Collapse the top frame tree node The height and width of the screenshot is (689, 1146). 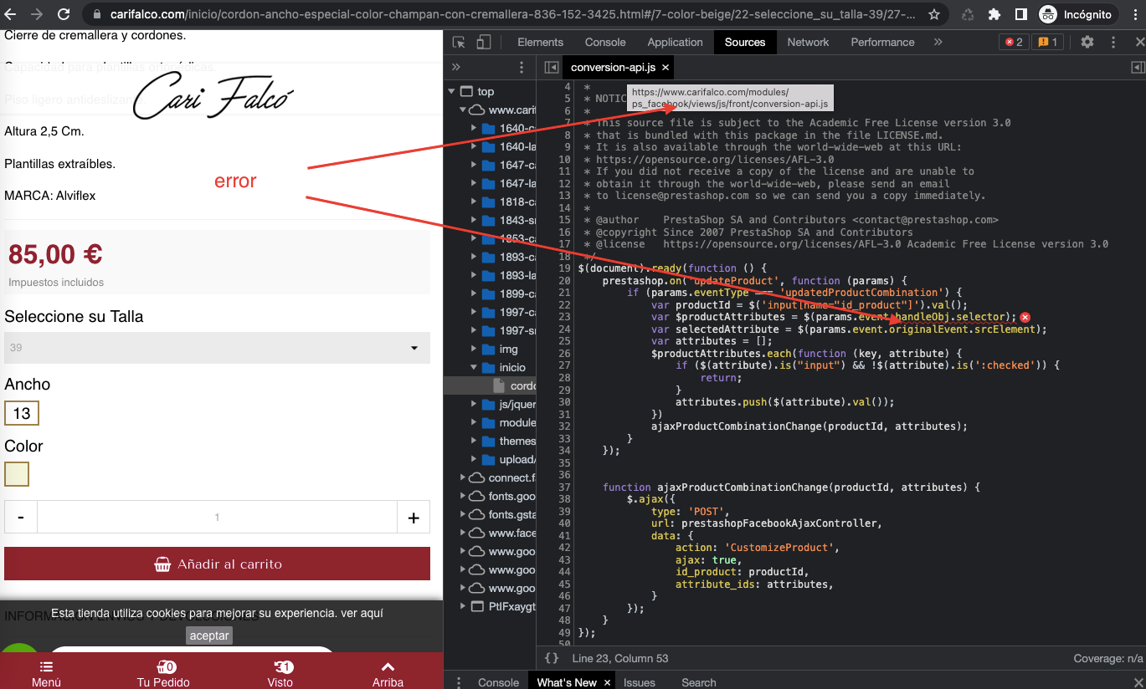(x=453, y=92)
